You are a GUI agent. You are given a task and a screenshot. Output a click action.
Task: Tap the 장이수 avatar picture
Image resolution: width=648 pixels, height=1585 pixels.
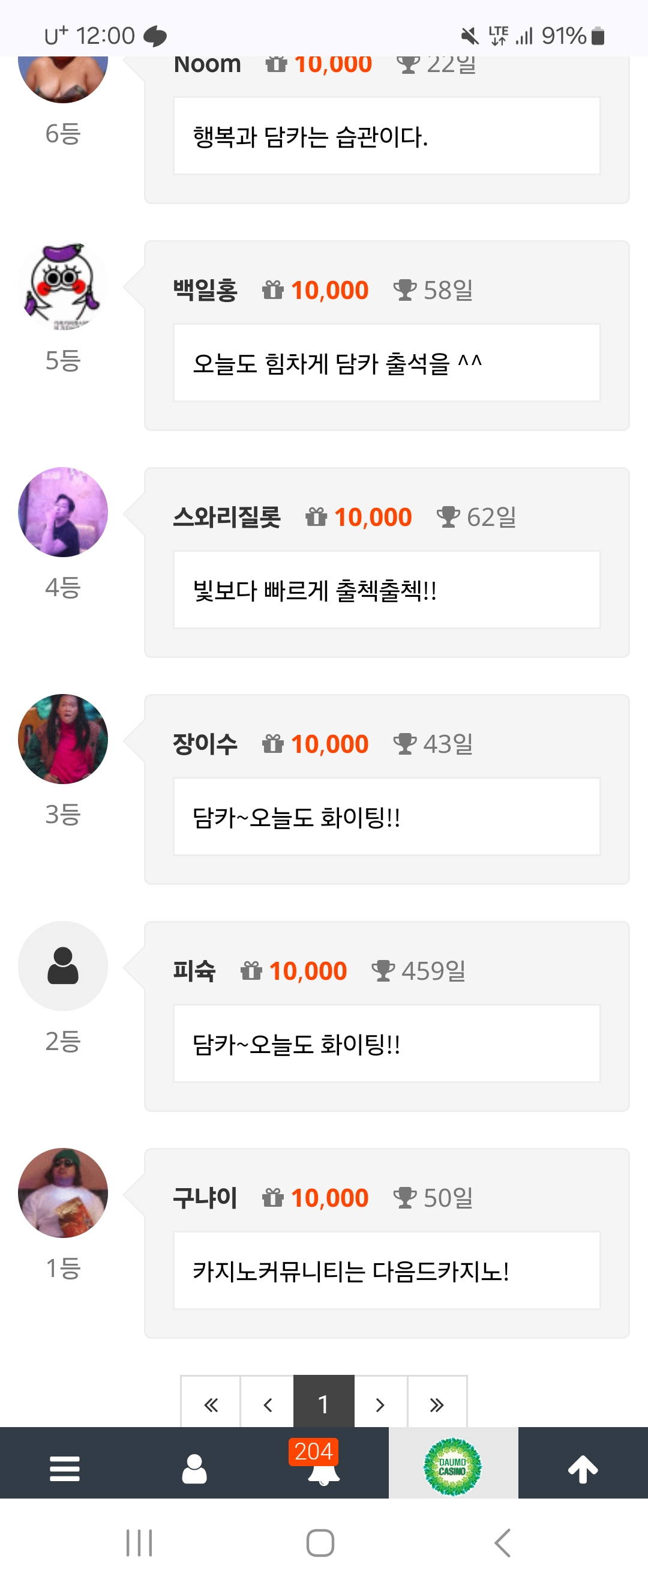[x=63, y=738]
